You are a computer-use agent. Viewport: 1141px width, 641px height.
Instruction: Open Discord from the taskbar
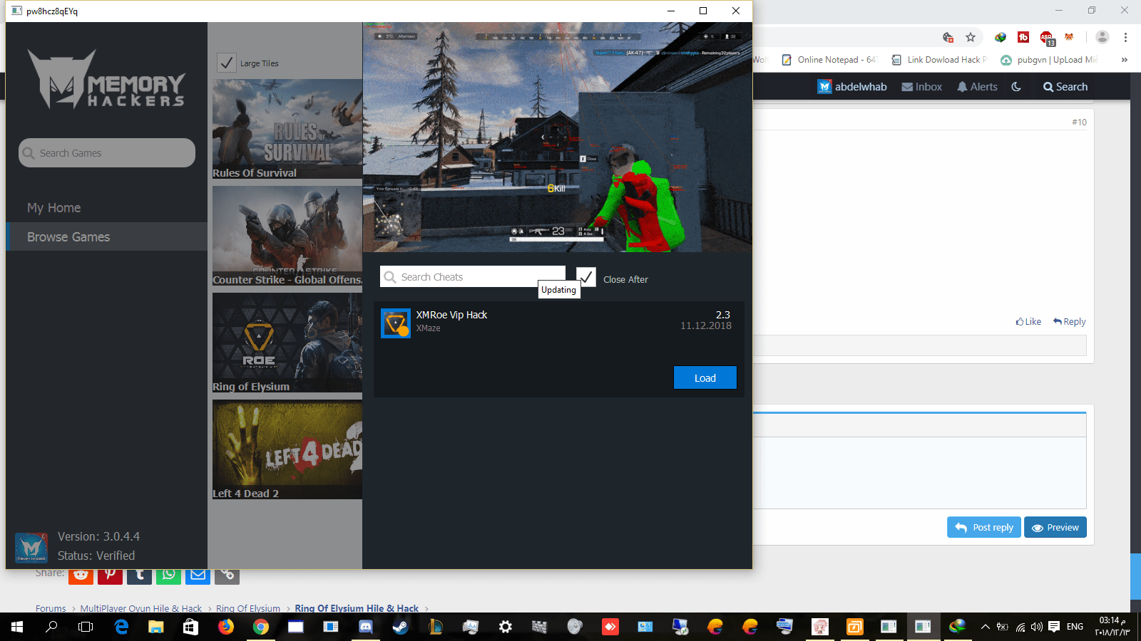pos(366,627)
